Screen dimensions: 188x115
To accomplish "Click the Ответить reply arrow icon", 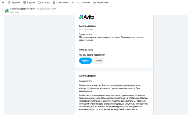I will (x=78, y=2).
